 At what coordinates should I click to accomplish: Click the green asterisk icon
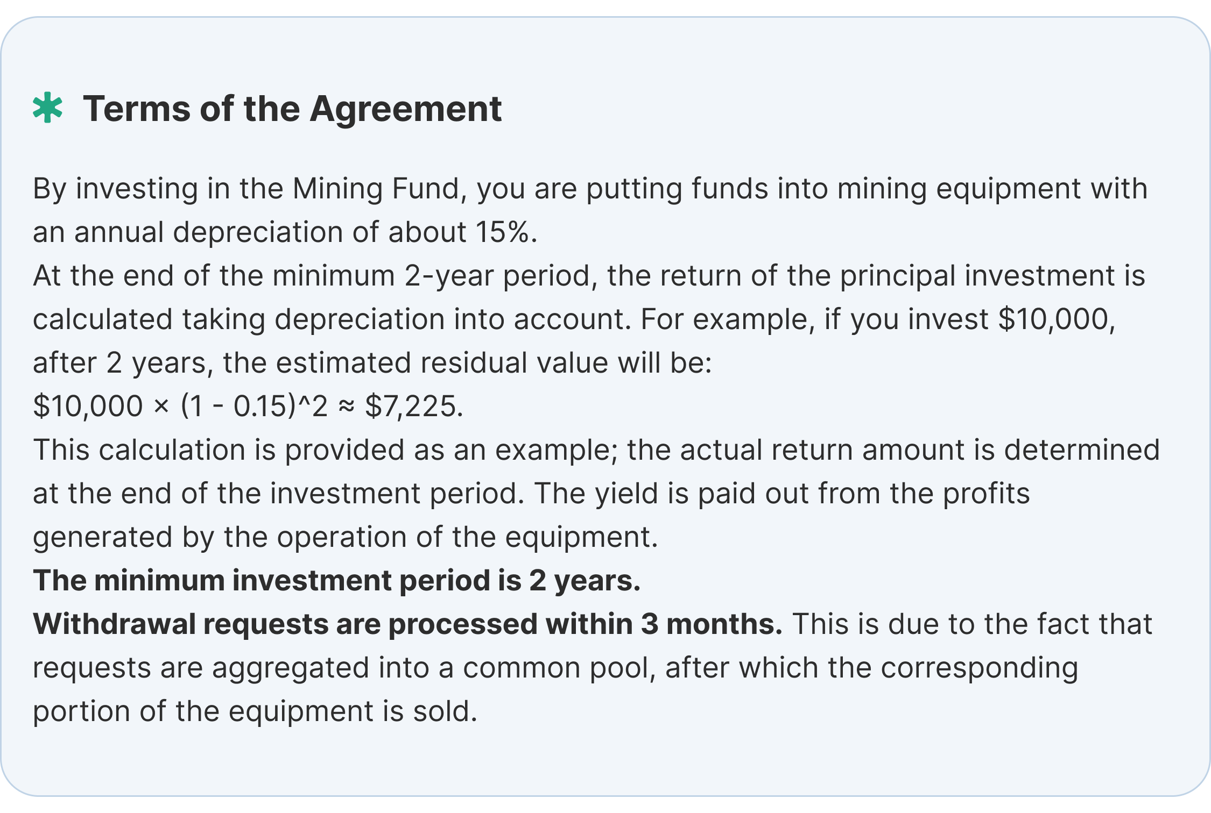click(47, 108)
